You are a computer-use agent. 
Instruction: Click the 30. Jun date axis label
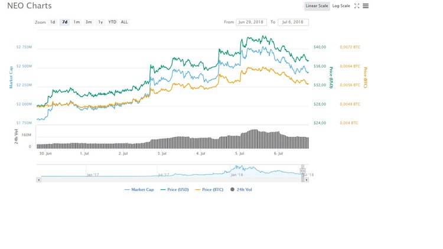[x=45, y=153]
